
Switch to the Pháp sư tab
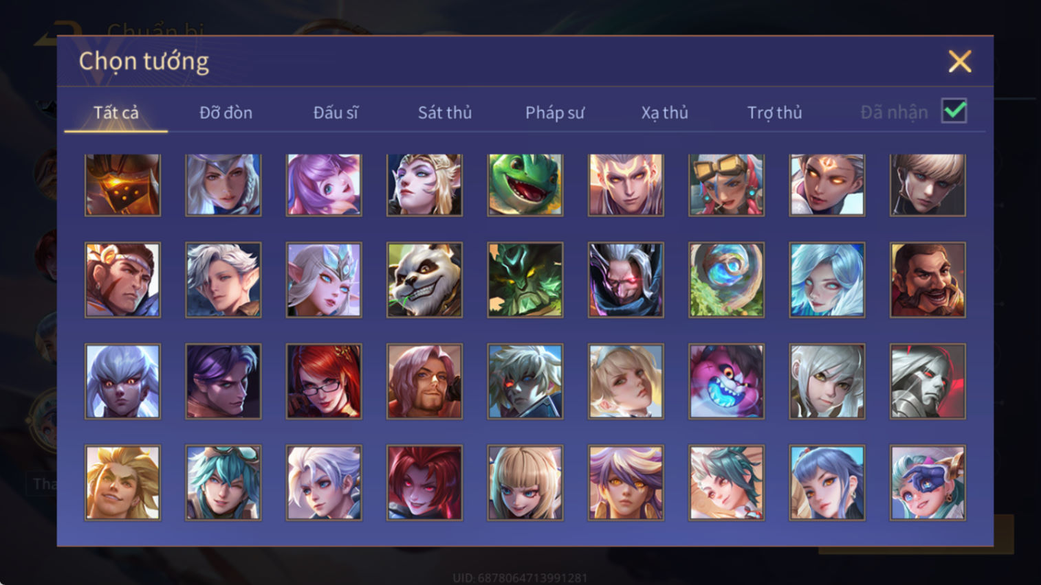[555, 113]
